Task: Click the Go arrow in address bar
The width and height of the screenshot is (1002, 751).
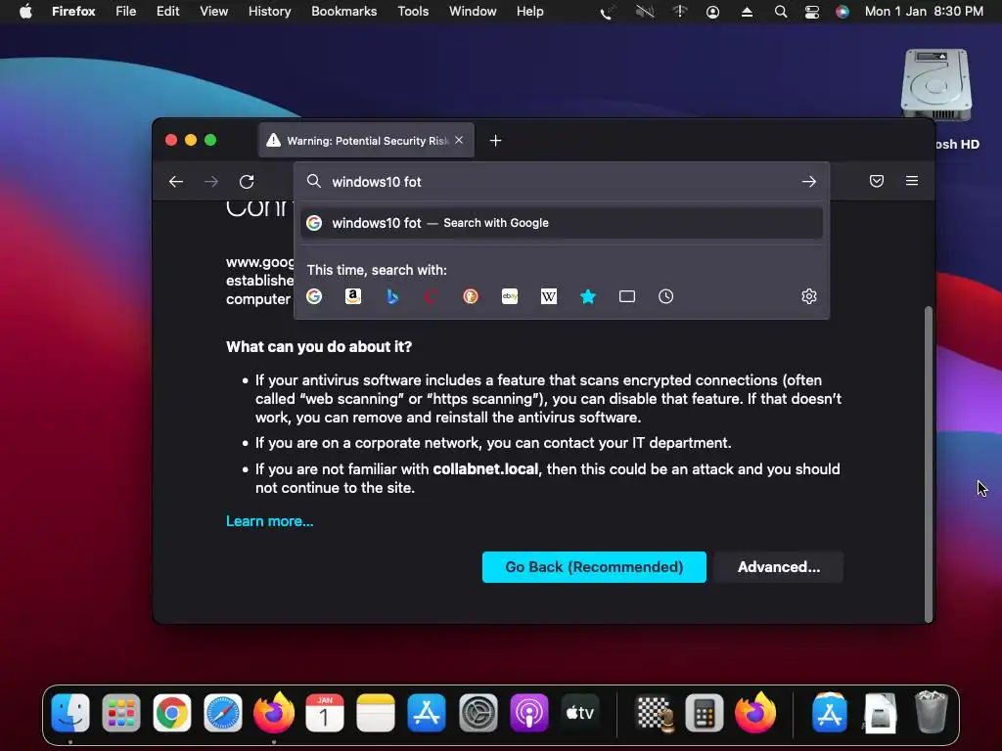Action: (809, 182)
